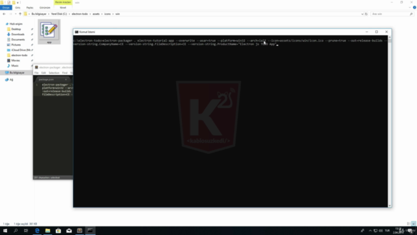Click the Komut İstemi window icon

point(77,32)
